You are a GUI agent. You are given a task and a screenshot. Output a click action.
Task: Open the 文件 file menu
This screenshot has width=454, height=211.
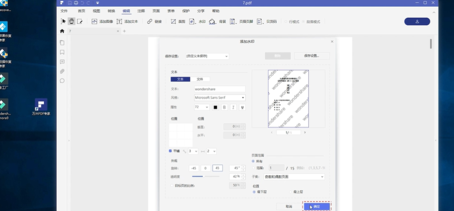click(64, 11)
